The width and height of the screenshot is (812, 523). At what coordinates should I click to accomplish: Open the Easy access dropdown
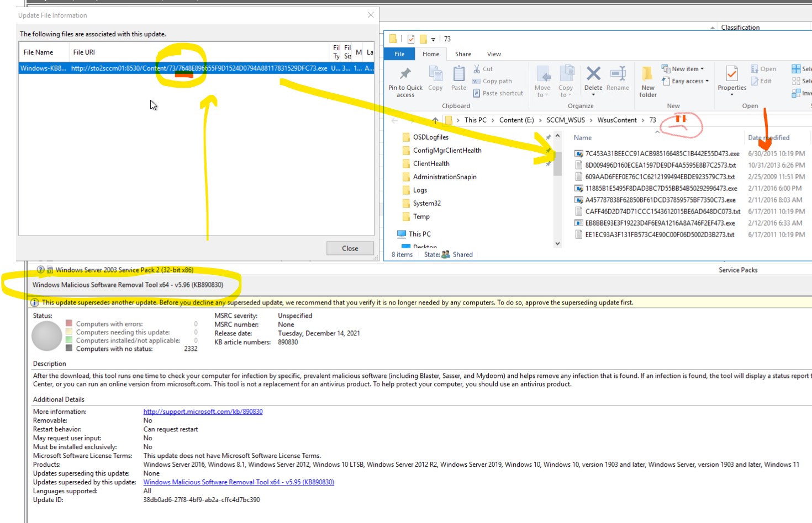pyautogui.click(x=685, y=81)
